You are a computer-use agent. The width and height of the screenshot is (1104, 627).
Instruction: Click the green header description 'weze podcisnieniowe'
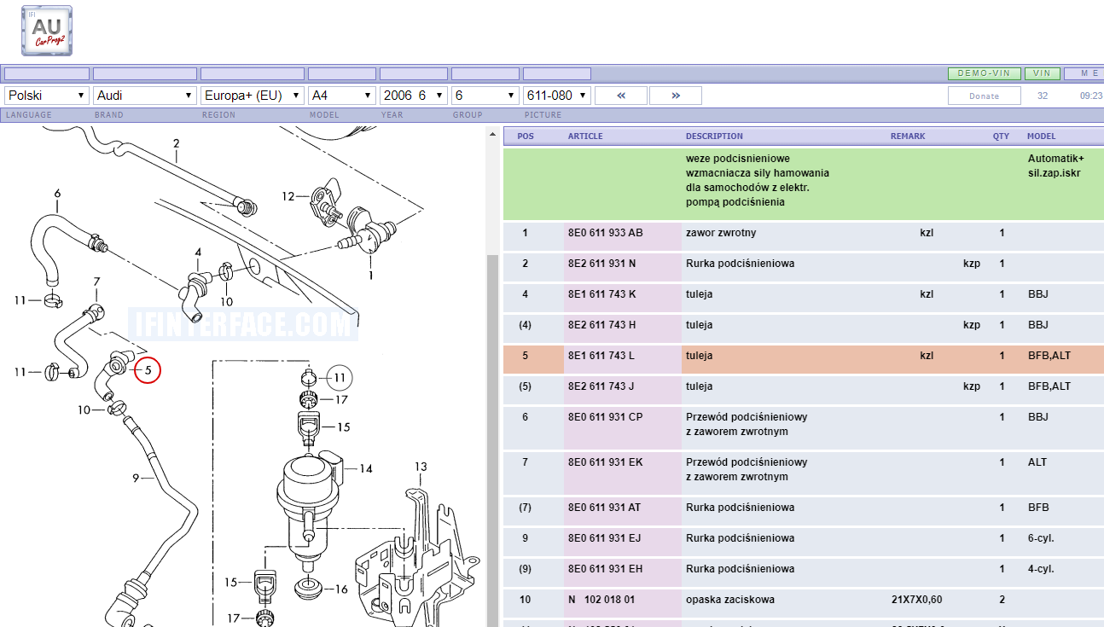click(737, 159)
